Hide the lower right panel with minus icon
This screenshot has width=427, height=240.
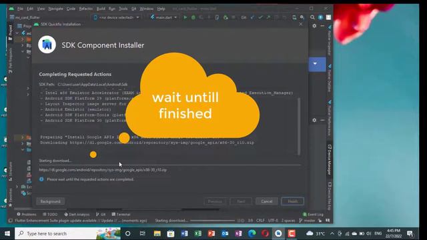[x=322, y=120]
